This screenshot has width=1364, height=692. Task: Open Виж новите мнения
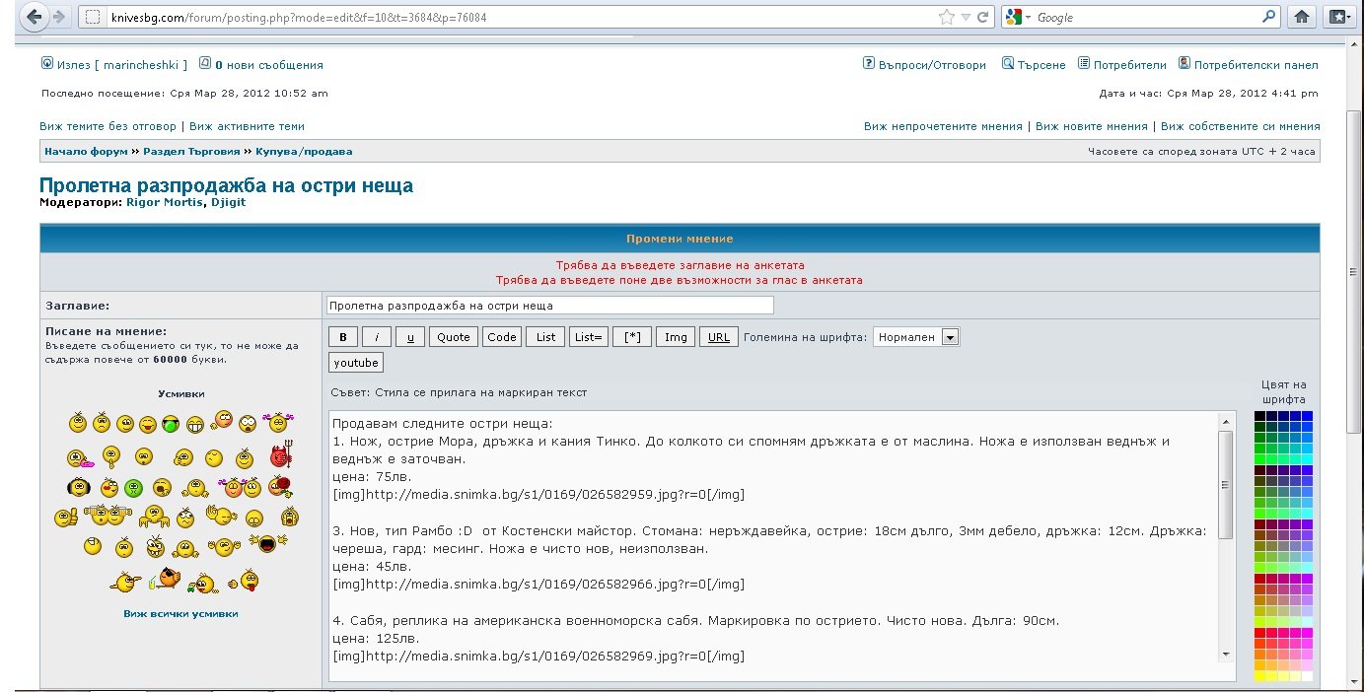(1092, 126)
